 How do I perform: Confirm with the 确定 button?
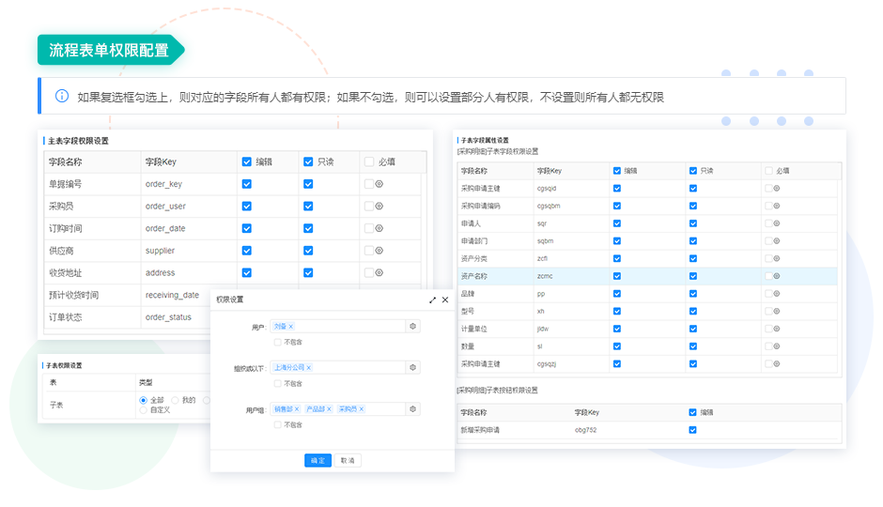[318, 460]
